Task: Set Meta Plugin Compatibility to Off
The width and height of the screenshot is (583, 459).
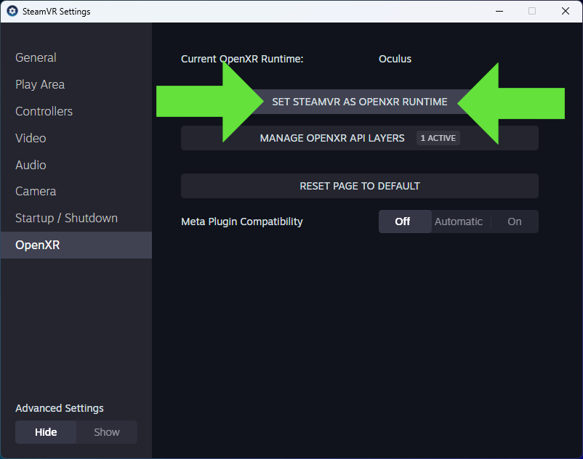Action: [x=405, y=222]
